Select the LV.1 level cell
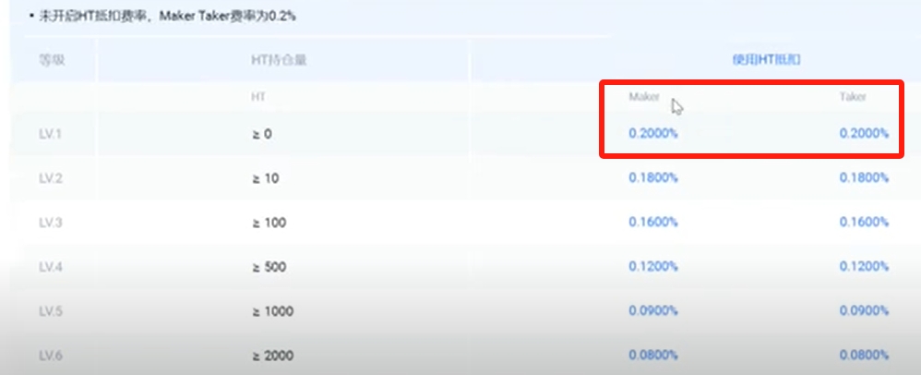 pos(51,134)
